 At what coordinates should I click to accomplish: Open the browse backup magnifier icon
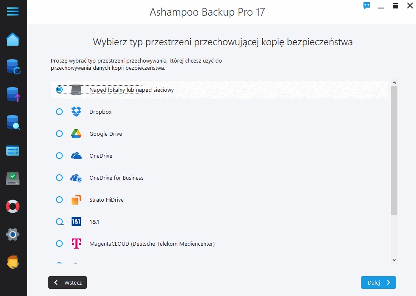click(x=13, y=122)
